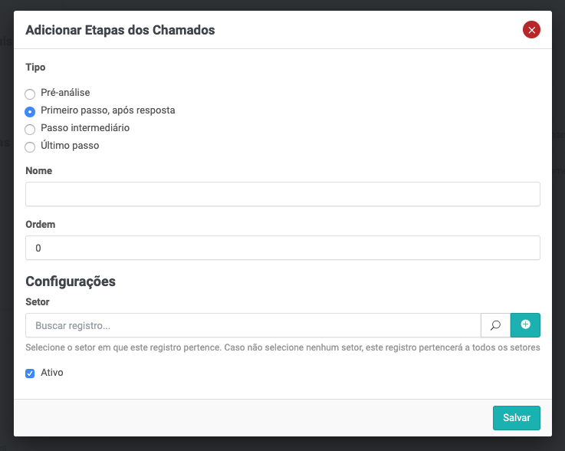Click the dialog title Adicionar Etapas dos Chamados
565x451 pixels.
120,31
